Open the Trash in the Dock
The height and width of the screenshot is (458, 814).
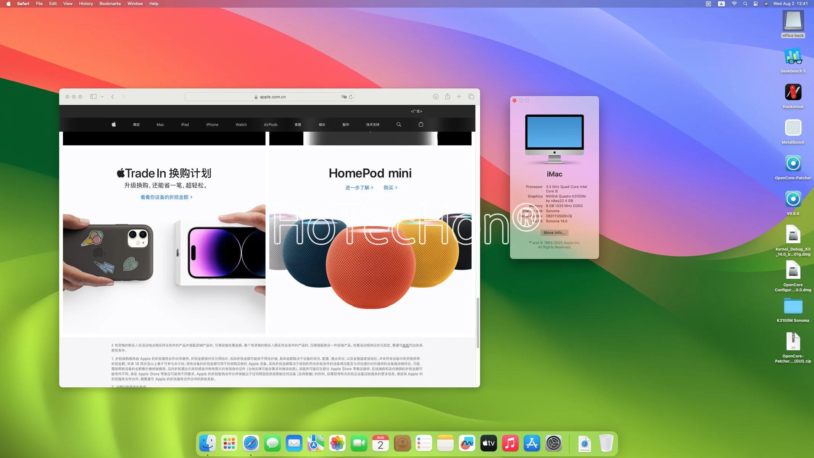point(606,443)
